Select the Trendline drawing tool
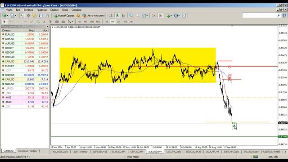 coord(31,22)
